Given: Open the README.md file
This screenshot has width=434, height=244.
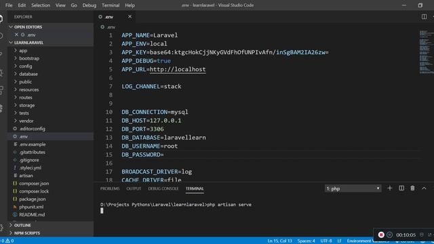Looking at the screenshot, I should click(x=32, y=214).
